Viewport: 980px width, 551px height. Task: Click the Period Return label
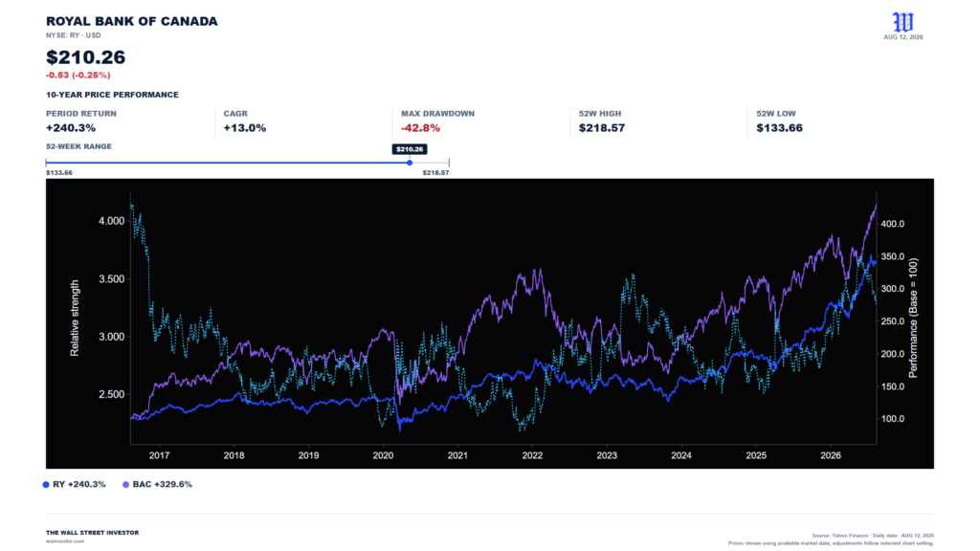[x=81, y=114]
